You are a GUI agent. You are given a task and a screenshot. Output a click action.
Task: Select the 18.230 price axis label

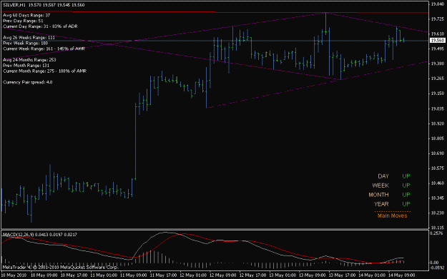(x=437, y=213)
